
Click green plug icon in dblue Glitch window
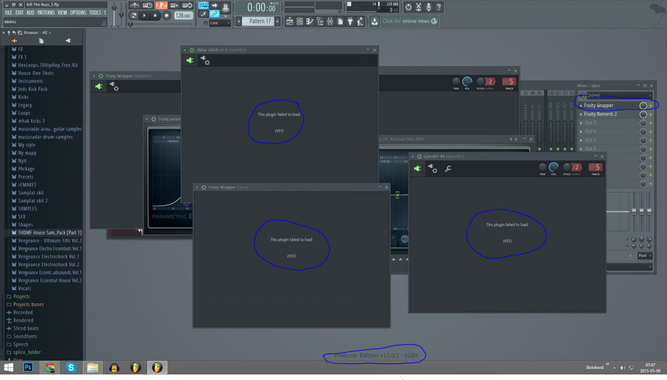tap(190, 60)
